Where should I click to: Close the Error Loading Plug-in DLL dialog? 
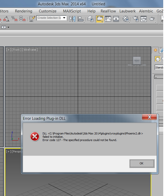pyautogui.click(x=149, y=117)
